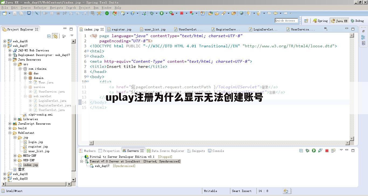Open the Refactor menu
The width and height of the screenshot is (368, 196).
pyautogui.click(x=40, y=8)
